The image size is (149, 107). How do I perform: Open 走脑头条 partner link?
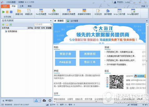[x=79, y=99]
